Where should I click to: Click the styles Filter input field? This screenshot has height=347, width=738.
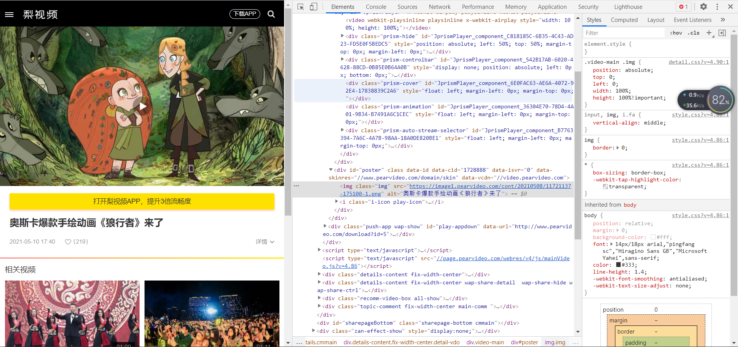623,33
